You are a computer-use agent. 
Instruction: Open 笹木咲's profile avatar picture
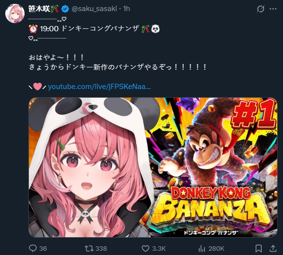tap(15, 13)
